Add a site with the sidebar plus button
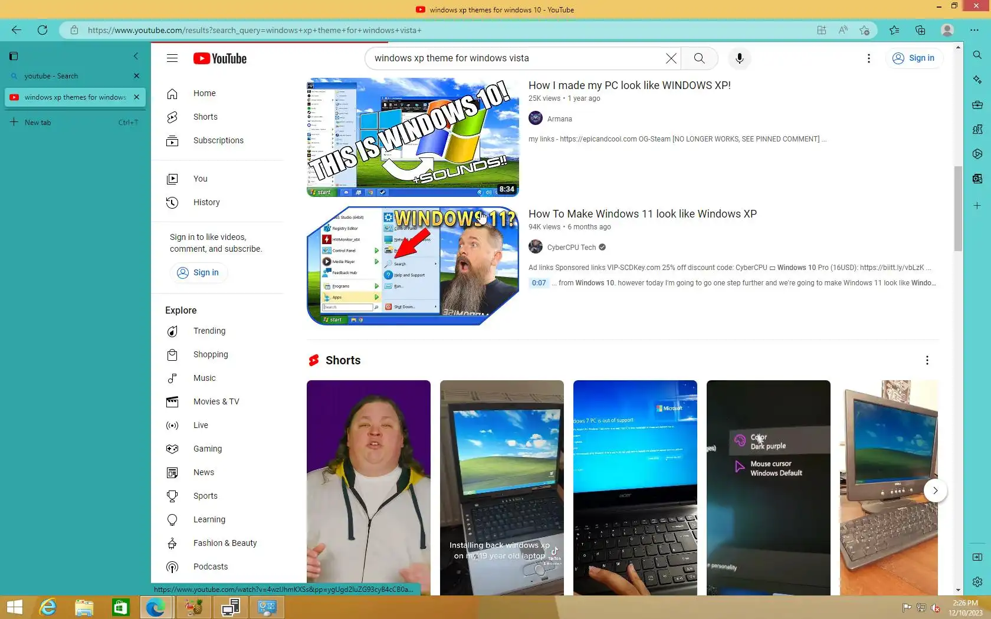 (977, 206)
